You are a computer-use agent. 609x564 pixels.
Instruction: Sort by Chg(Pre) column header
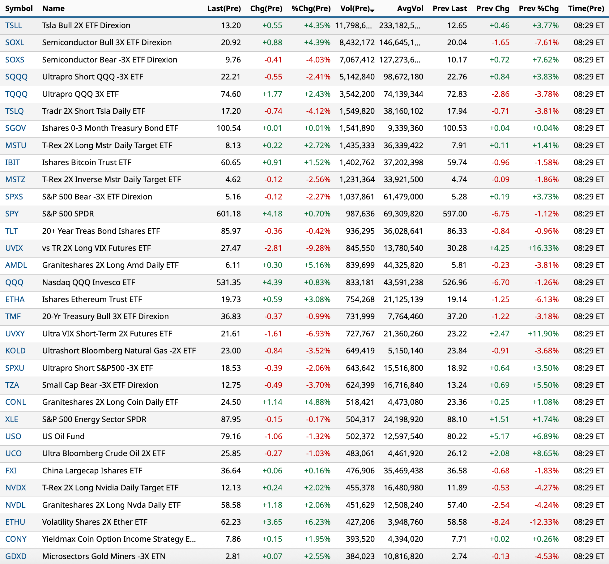(266, 9)
